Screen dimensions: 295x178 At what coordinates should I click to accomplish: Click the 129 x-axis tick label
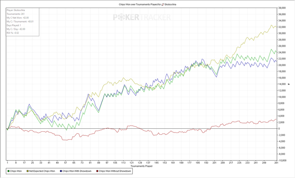140,163
